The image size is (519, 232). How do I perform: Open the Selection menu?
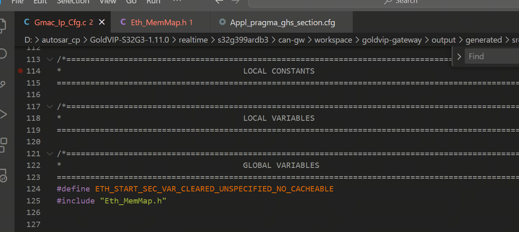click(x=72, y=2)
